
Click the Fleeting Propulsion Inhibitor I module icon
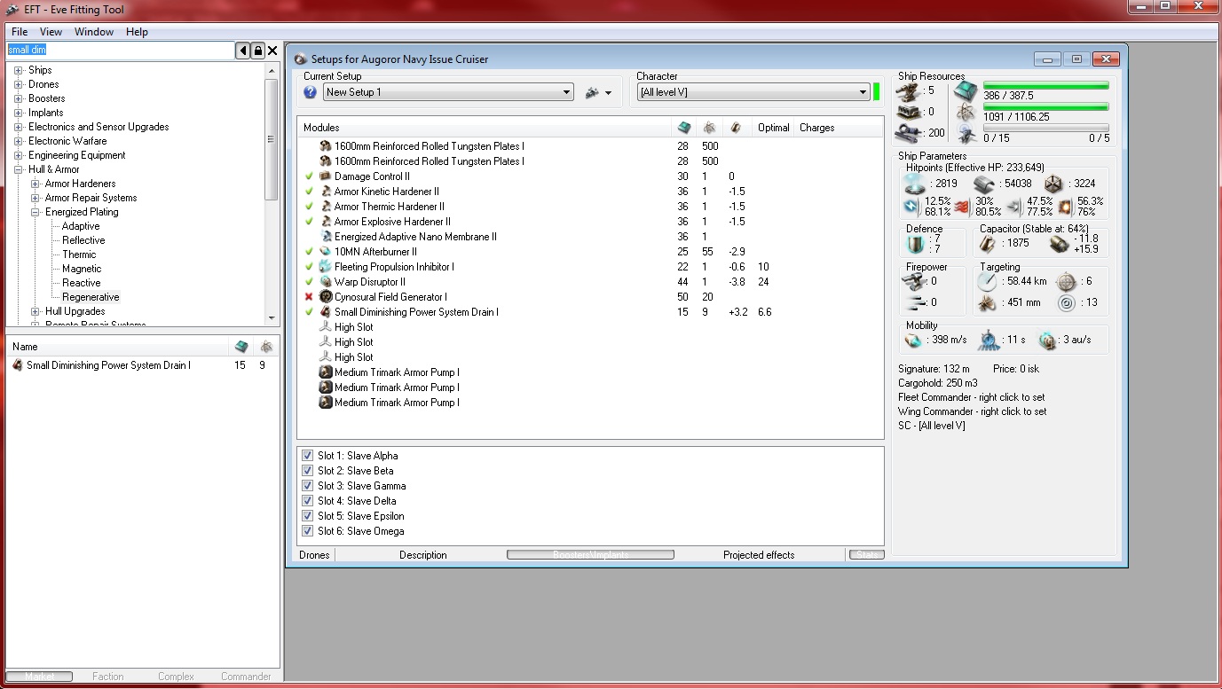point(326,267)
